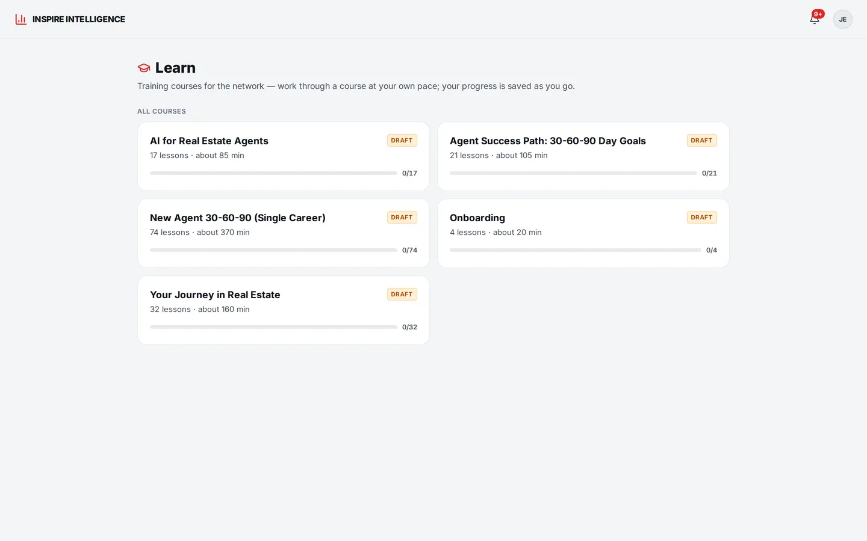Open the notifications bell
The height and width of the screenshot is (541, 867).
[x=815, y=19]
